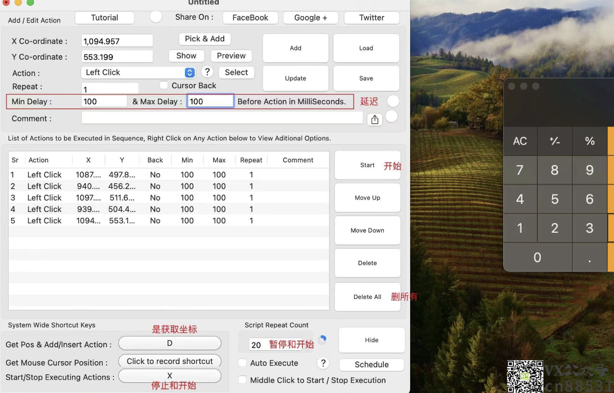The width and height of the screenshot is (614, 393).
Task: Click the 7 key in Calculator
Action: (520, 170)
